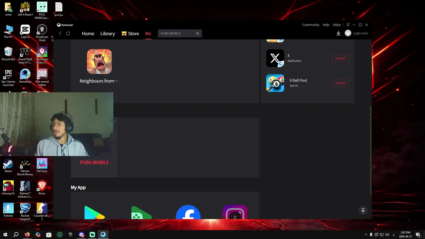
Task: Select the Me tab
Action: [148, 34]
